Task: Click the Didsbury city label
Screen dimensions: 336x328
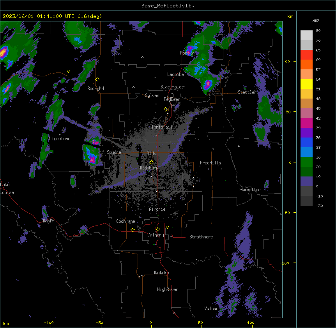Action: tap(149, 168)
